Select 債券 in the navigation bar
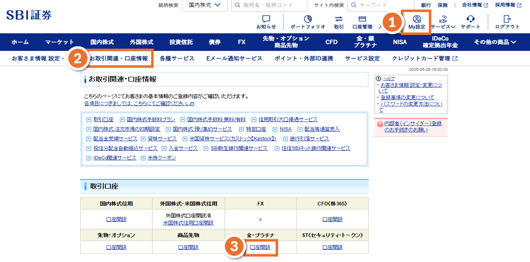530x262 pixels. click(215, 42)
